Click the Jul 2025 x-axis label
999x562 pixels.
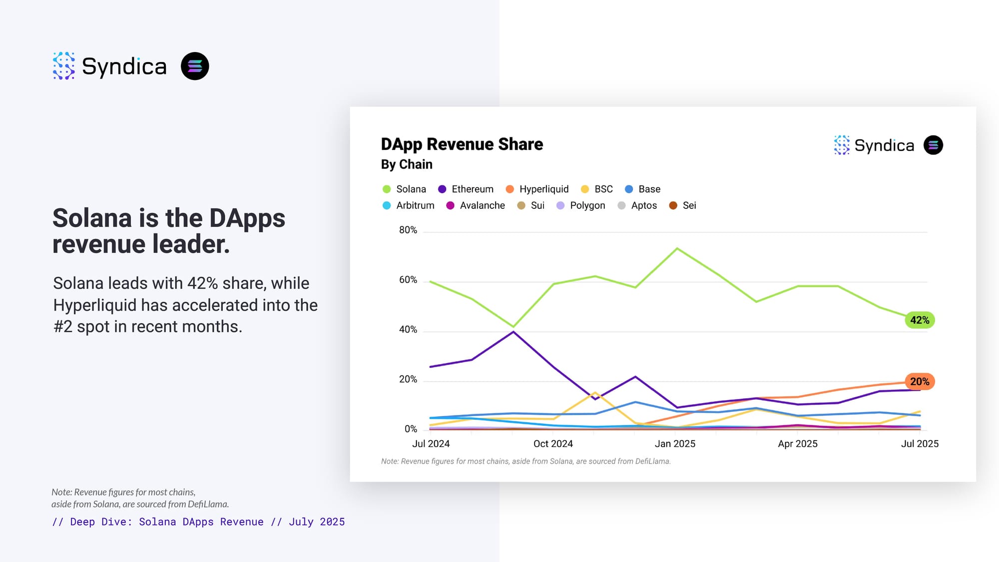pos(920,444)
